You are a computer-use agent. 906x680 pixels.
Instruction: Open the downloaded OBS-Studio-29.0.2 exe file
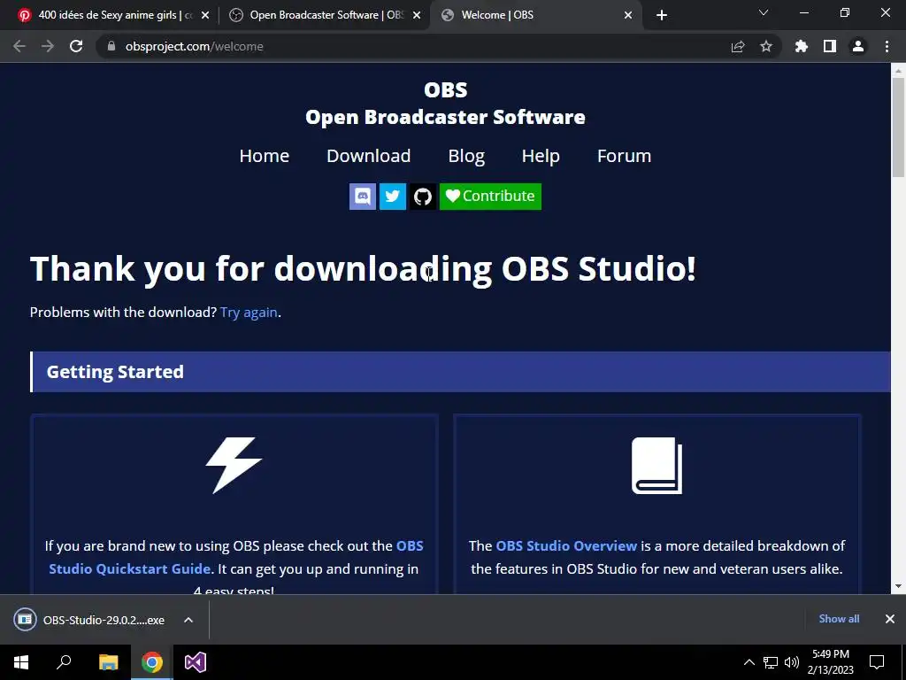[x=89, y=620]
